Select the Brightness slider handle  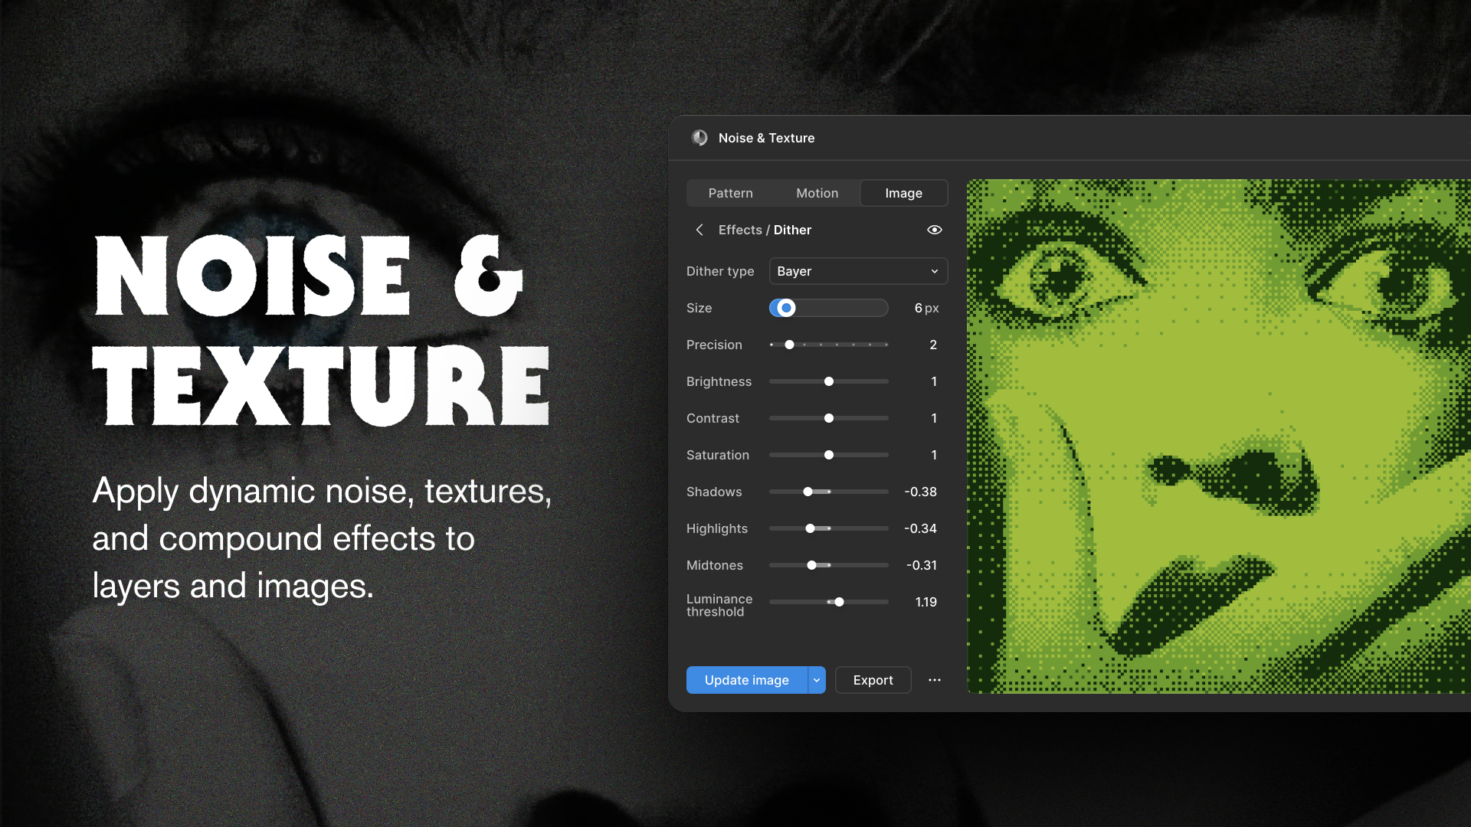tap(828, 381)
